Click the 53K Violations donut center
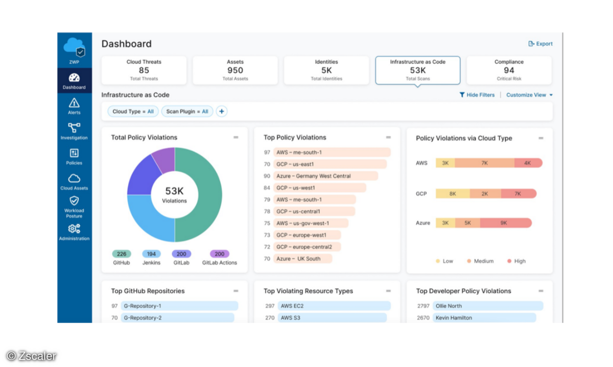613x367 pixels. coord(175,195)
